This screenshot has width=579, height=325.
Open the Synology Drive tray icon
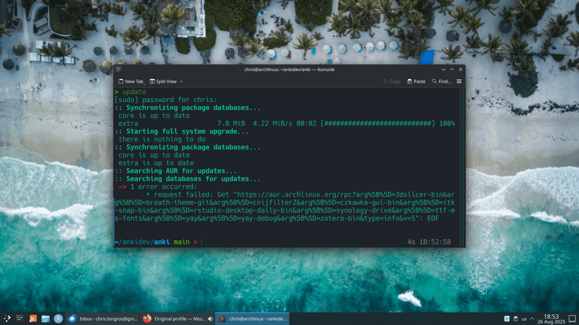[507, 319]
